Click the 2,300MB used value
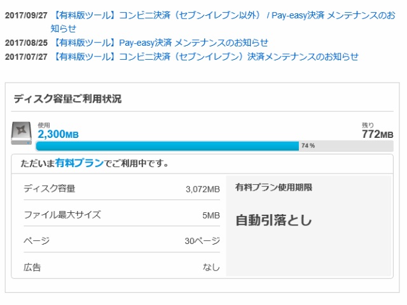The width and height of the screenshot is (407, 305). tap(58, 134)
